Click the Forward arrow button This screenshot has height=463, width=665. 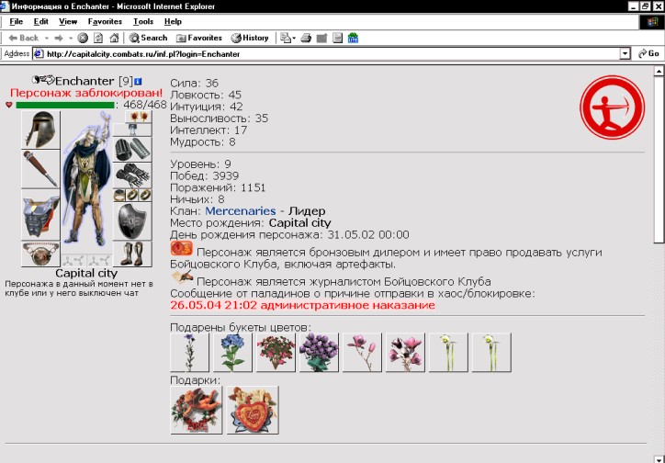tap(59, 39)
